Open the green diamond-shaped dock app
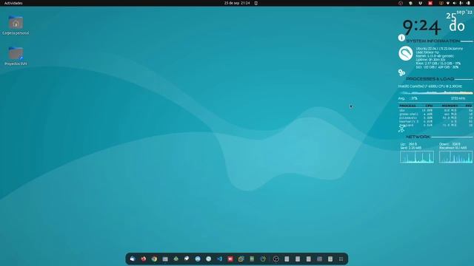The height and width of the screenshot is (266, 474). click(176, 259)
